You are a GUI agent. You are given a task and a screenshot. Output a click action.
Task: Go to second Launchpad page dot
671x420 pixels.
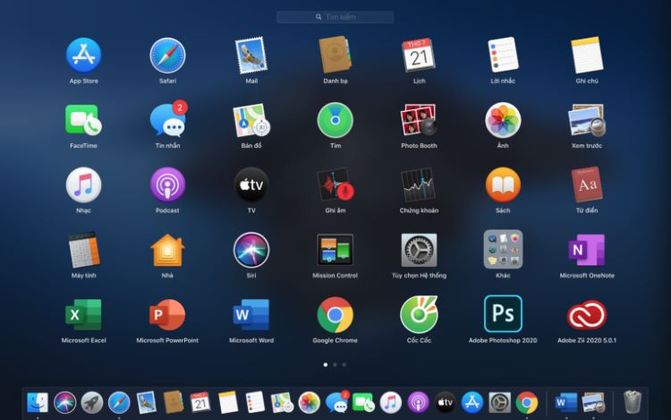click(x=335, y=364)
